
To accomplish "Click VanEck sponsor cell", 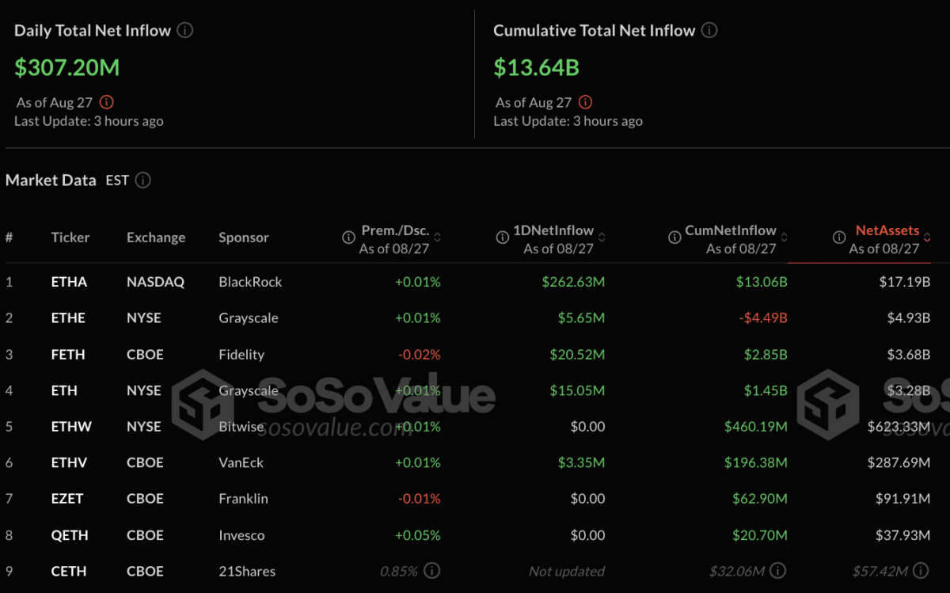I will [241, 462].
